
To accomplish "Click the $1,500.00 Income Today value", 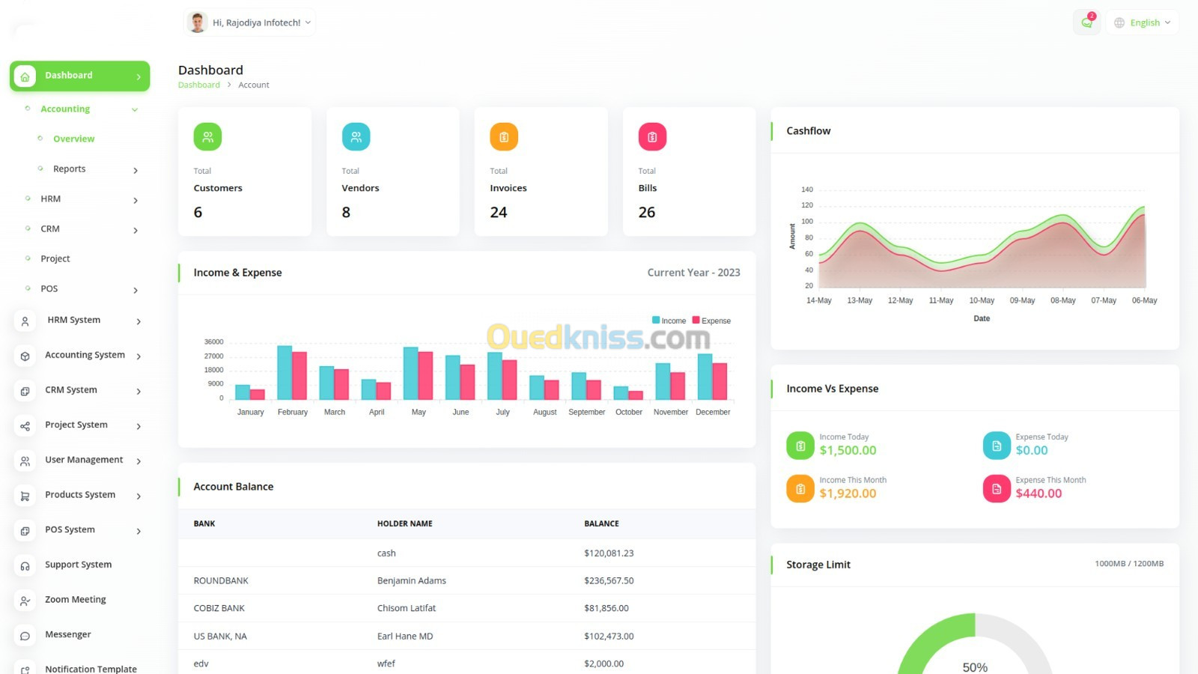I will point(848,451).
